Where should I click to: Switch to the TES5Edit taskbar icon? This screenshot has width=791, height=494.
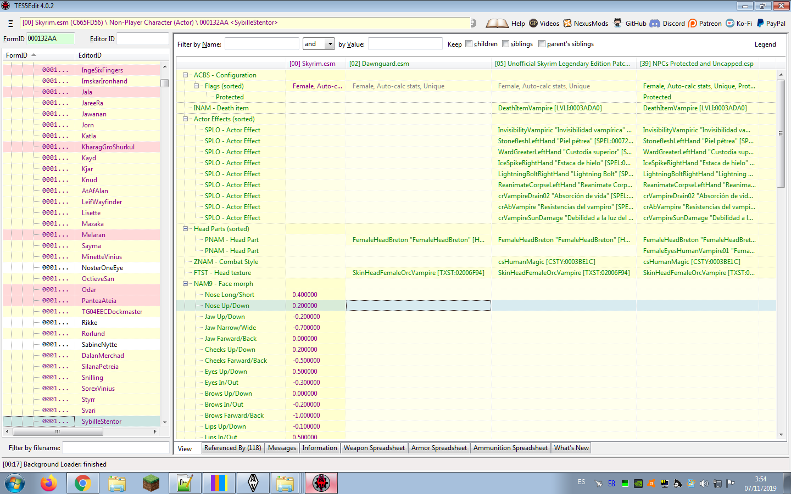(321, 483)
